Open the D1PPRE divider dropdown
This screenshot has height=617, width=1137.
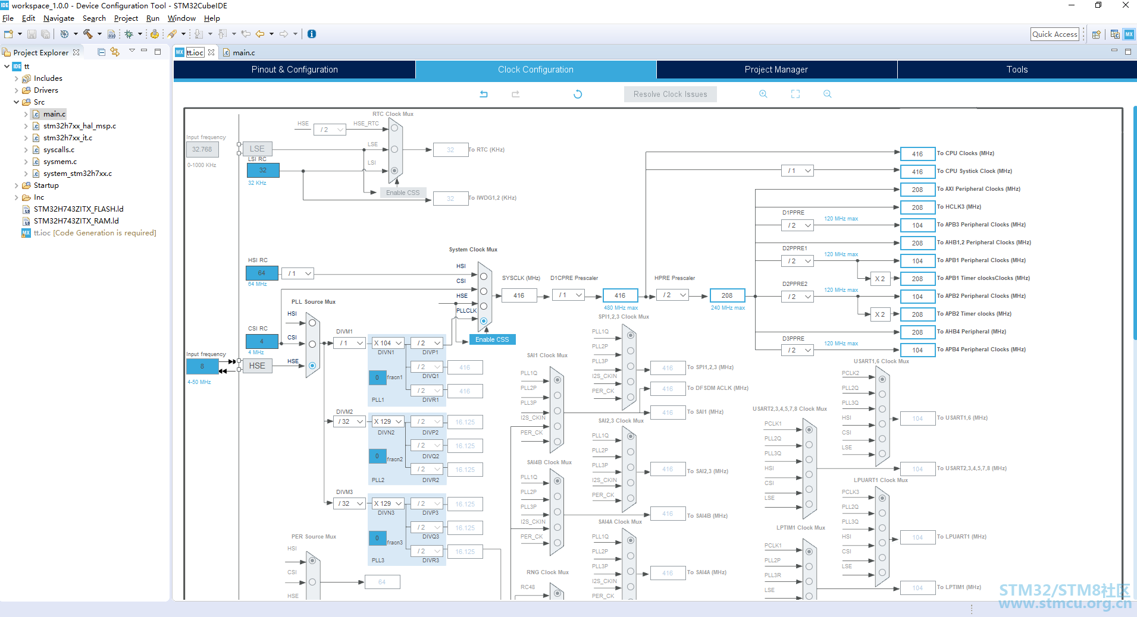point(797,225)
